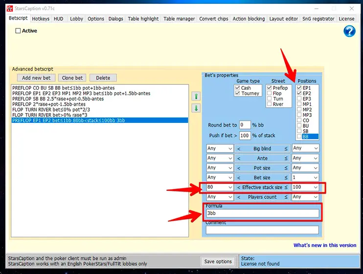Screen dimensions: 363x274
Task: Move selected bet down with green arrow
Action: (x=196, y=108)
